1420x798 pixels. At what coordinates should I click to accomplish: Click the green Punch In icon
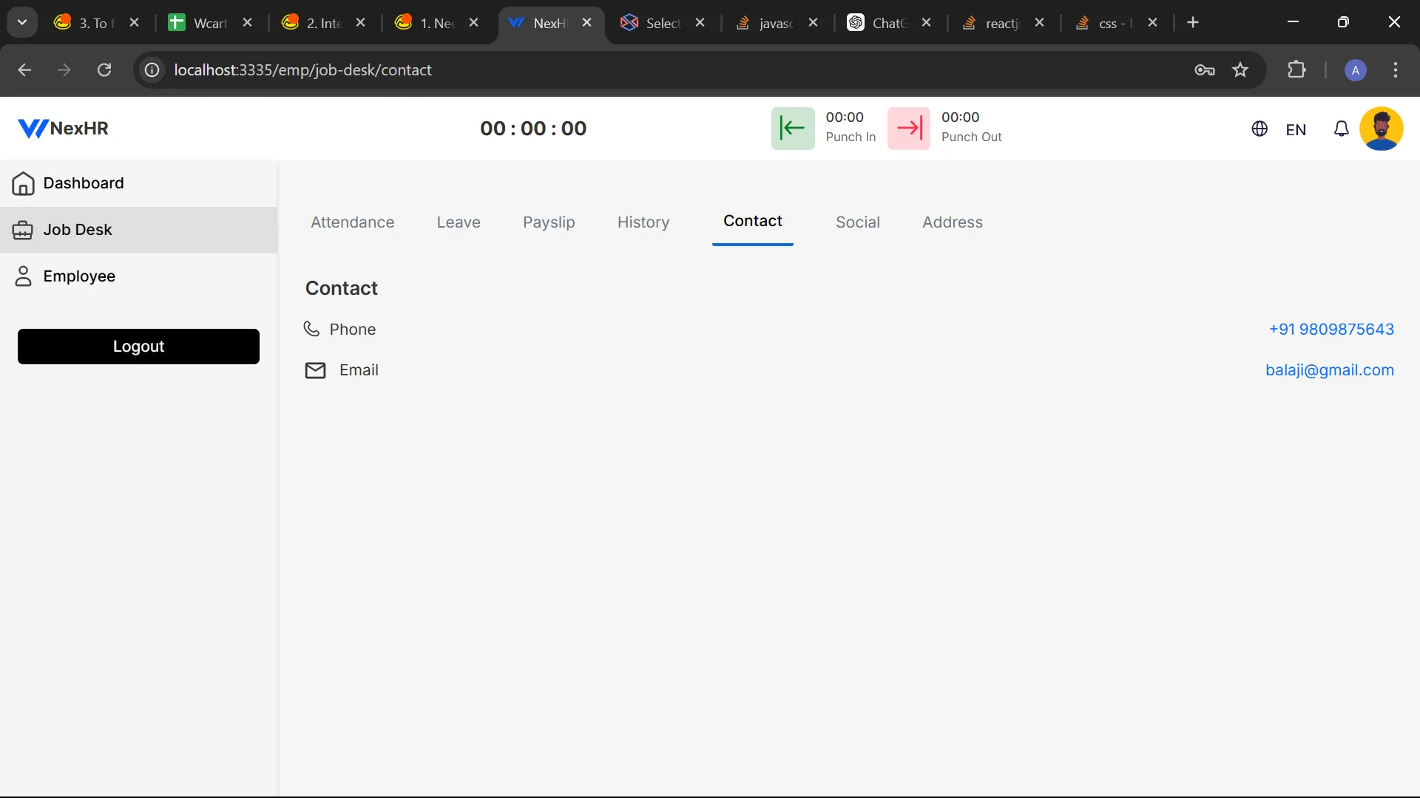pos(792,128)
